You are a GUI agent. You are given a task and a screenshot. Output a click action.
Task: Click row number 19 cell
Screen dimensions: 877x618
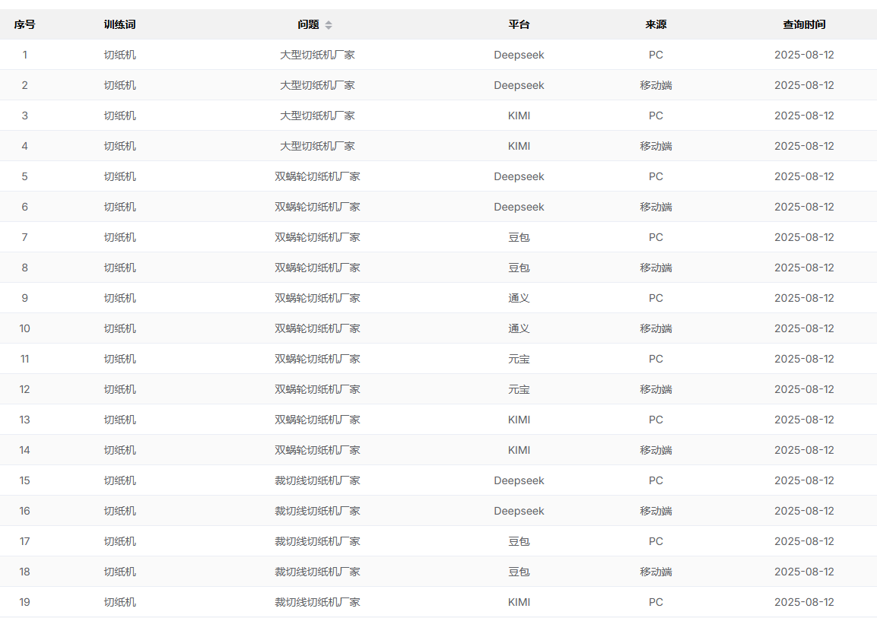click(x=24, y=602)
